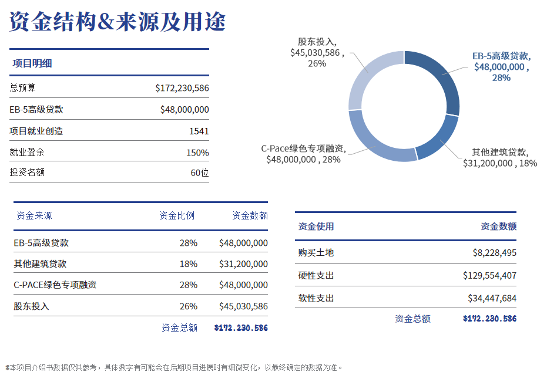
Task: Select the 投资名额 value 60位
Action: pos(199,173)
